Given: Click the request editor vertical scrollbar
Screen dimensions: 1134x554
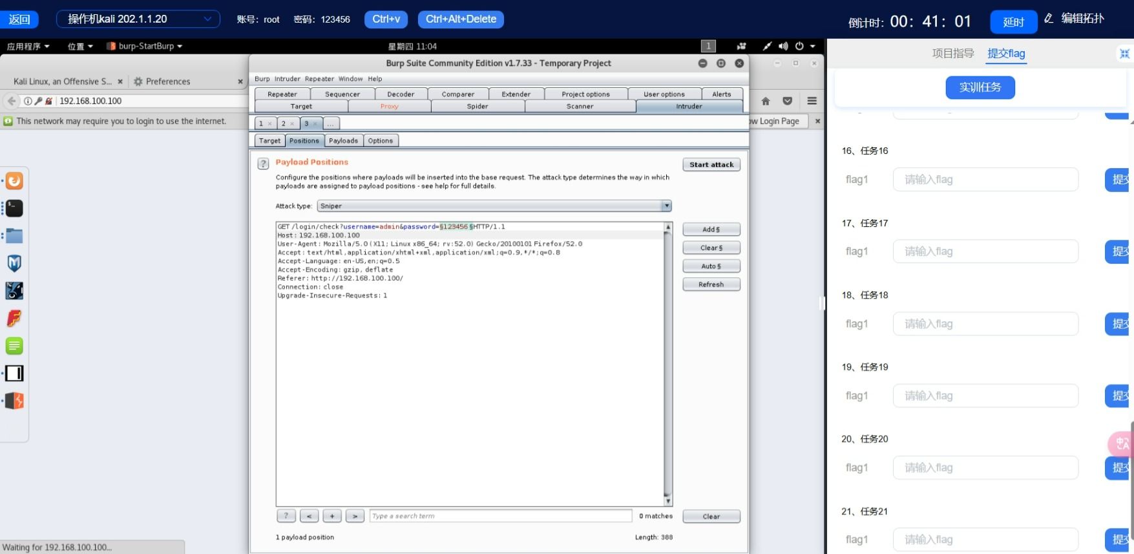Looking at the screenshot, I should (x=668, y=364).
